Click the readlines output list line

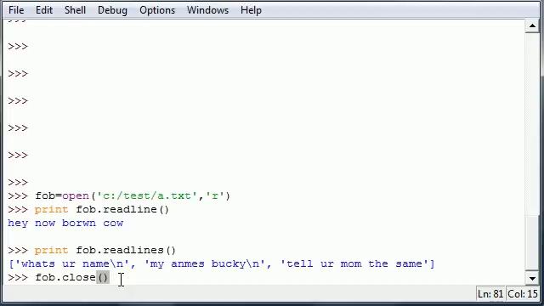[221, 263]
